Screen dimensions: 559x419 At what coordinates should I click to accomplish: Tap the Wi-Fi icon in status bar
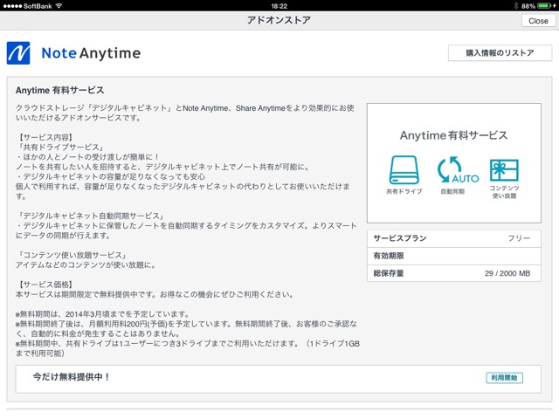click(59, 6)
